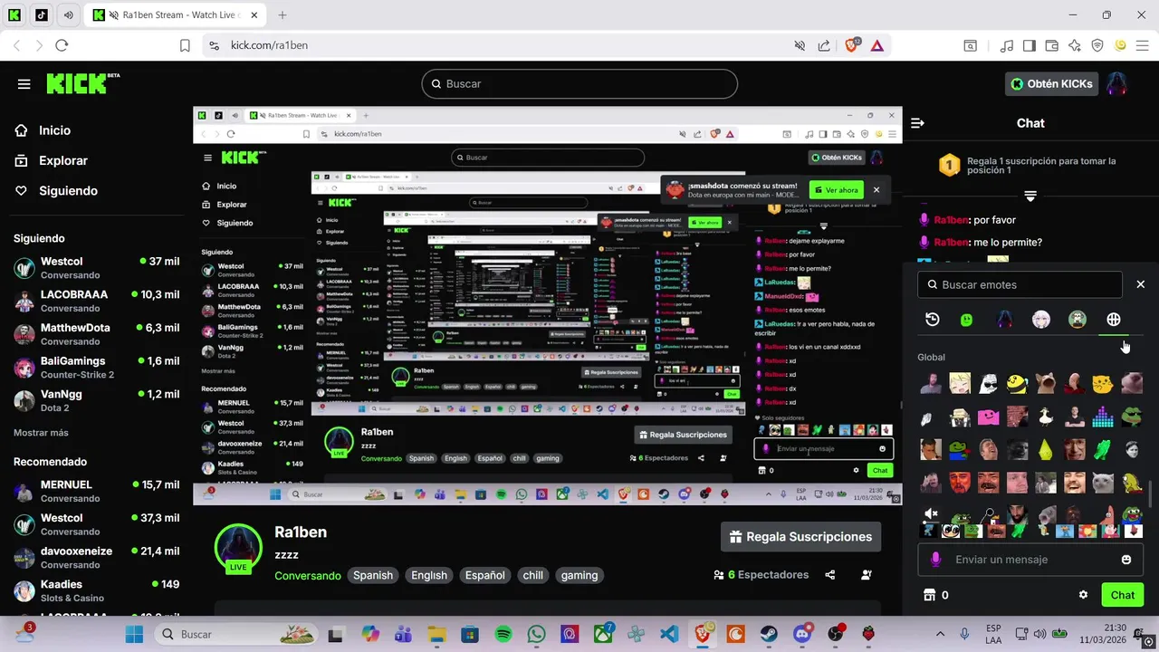Click the Regala Suscripciones button
Image resolution: width=1159 pixels, height=652 pixels.
801,537
